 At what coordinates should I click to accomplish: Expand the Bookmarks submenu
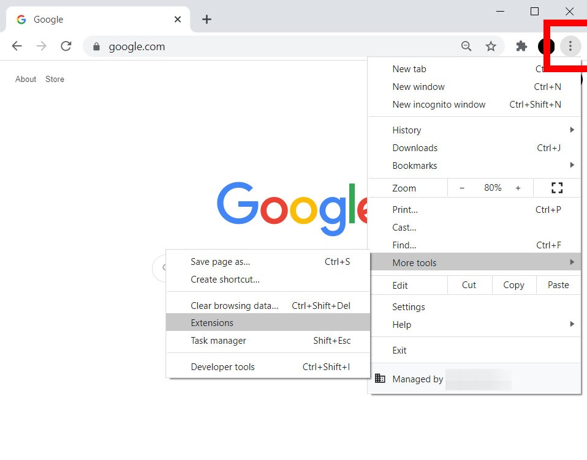(572, 165)
